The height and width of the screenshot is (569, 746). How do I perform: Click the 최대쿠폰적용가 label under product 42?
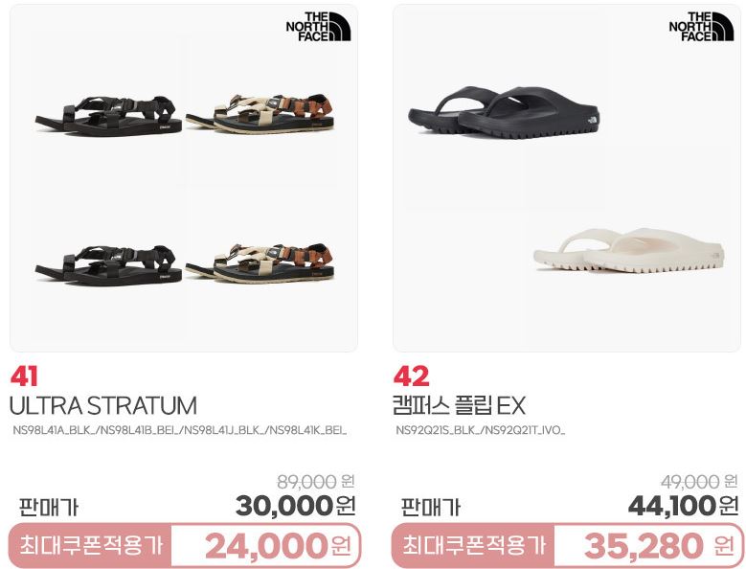pyautogui.click(x=474, y=545)
